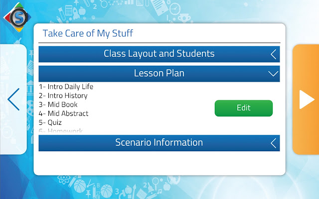
Task: Select lesson item 3- Mid Book
Action: coord(58,104)
